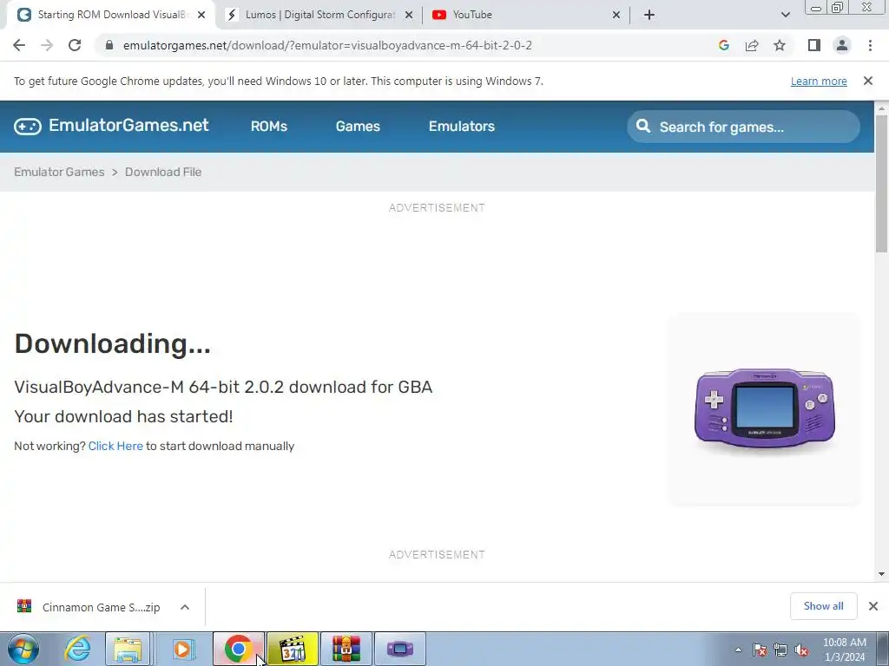
Task: Open the Chrome profile avatar
Action: pos(842,45)
